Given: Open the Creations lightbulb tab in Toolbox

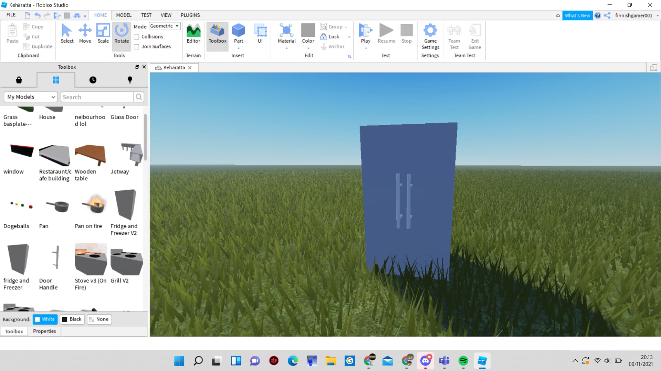Looking at the screenshot, I should (130, 80).
